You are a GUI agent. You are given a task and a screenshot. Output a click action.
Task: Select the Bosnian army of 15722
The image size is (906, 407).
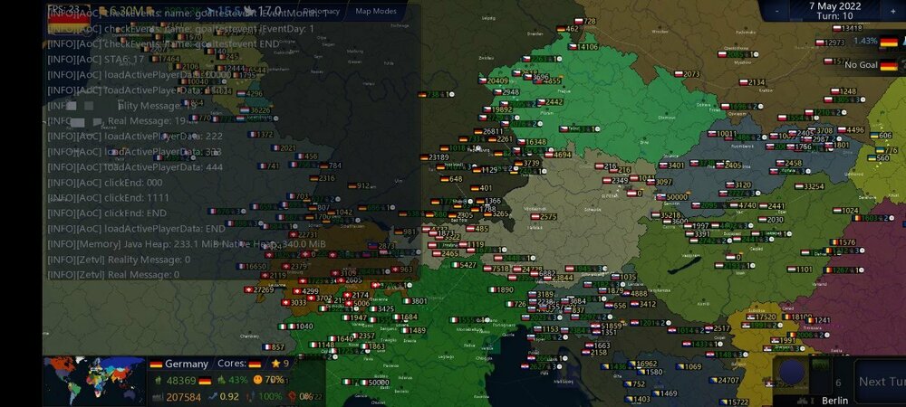733,402
